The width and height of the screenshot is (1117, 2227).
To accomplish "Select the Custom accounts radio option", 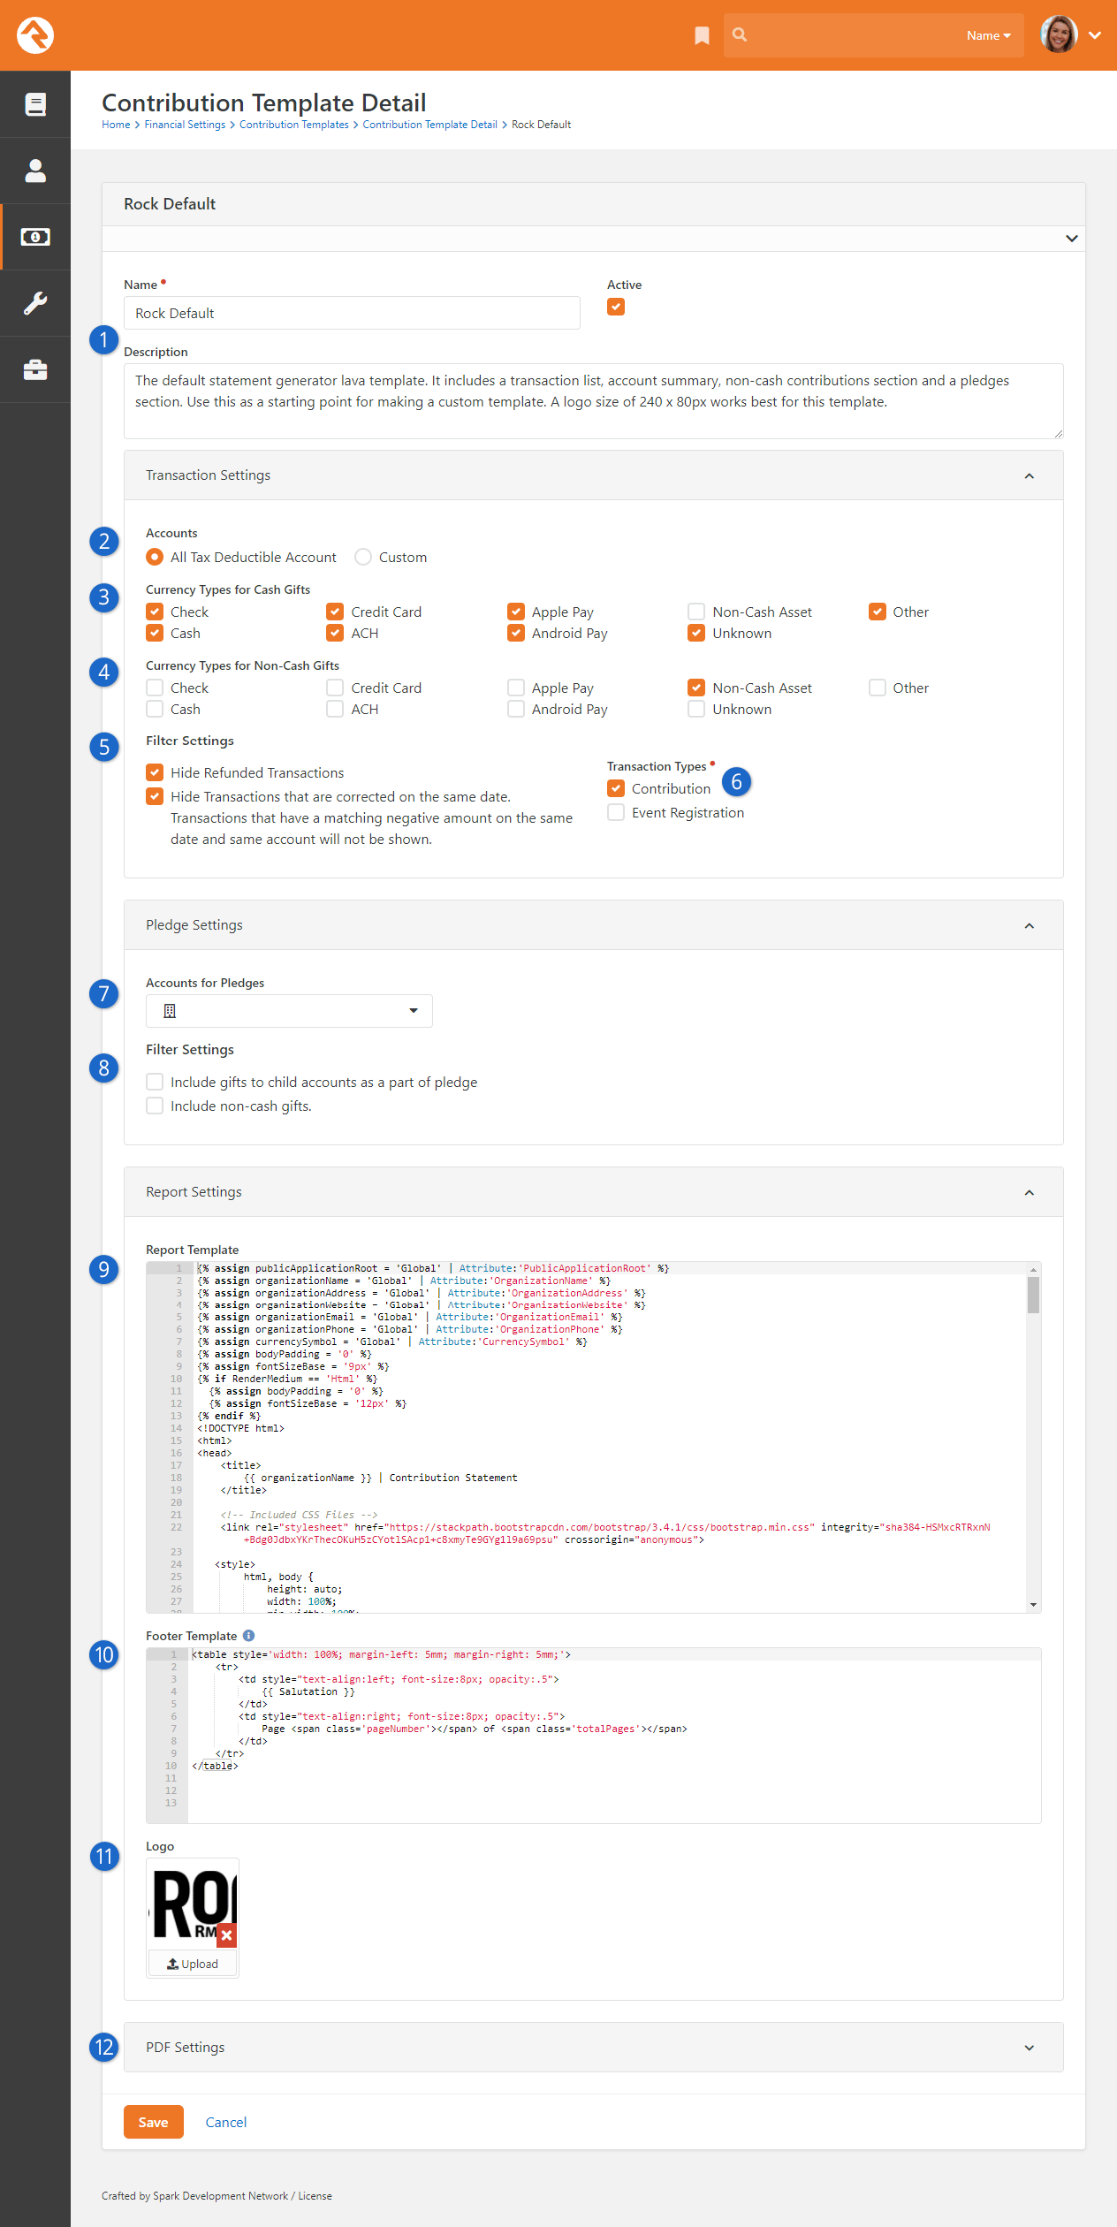I will coord(363,557).
